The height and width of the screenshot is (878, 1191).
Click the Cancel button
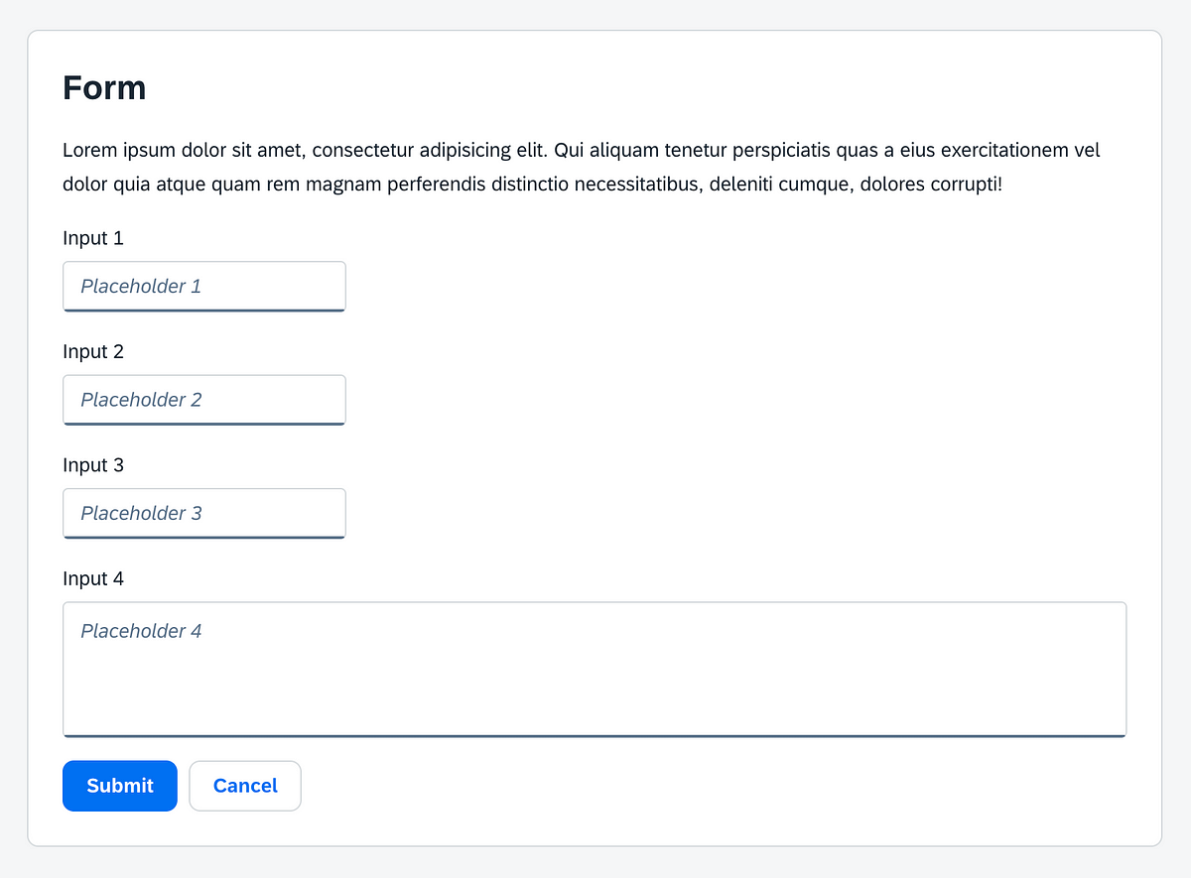point(245,786)
